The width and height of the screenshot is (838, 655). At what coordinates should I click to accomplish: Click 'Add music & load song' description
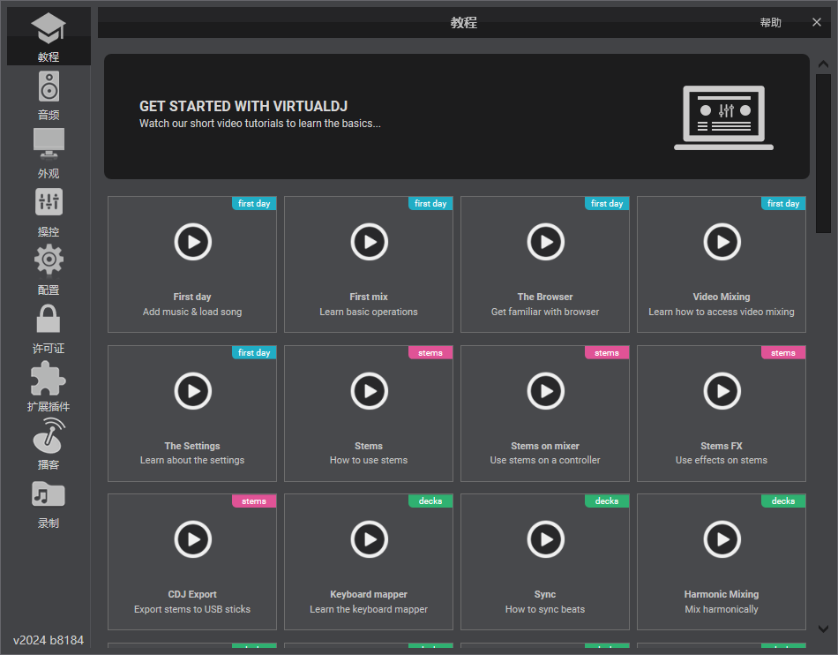pyautogui.click(x=192, y=312)
